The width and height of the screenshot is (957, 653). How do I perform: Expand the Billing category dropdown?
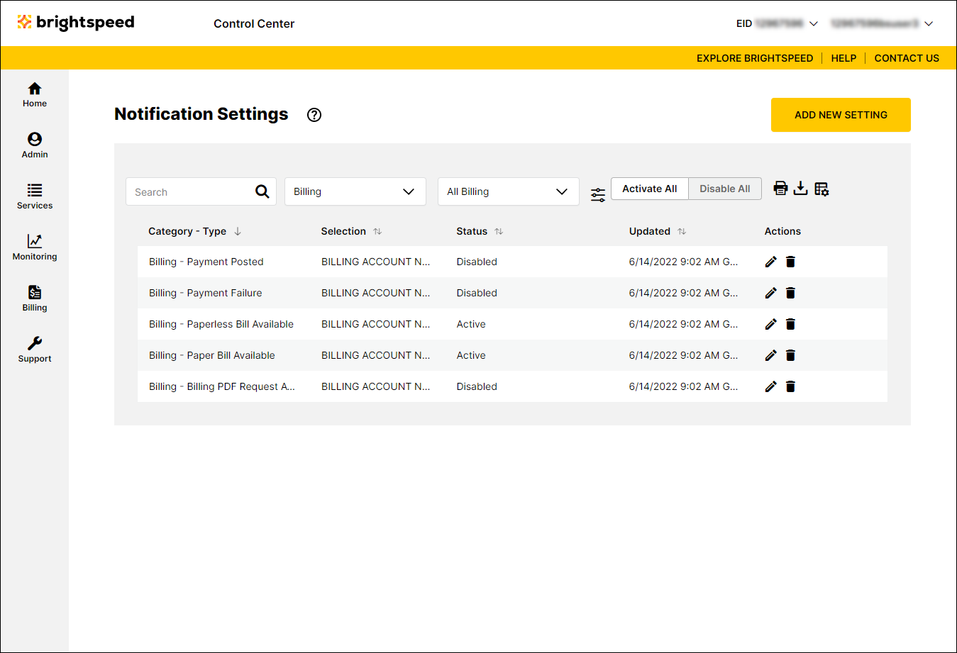tap(355, 191)
